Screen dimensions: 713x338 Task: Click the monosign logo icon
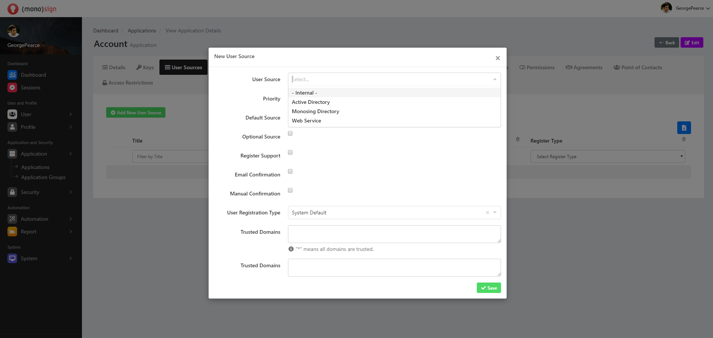point(13,9)
